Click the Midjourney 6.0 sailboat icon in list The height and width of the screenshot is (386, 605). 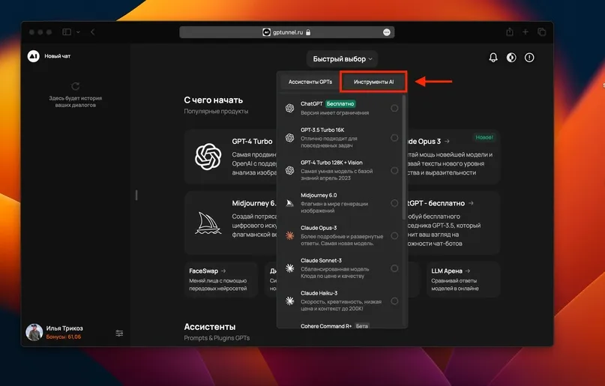tap(290, 203)
